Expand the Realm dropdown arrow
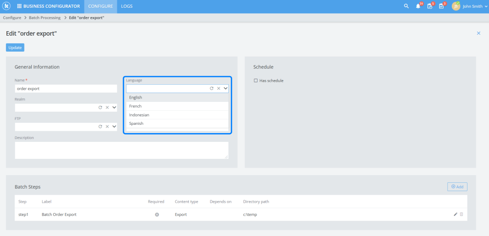The width and height of the screenshot is (489, 236). 114,108
